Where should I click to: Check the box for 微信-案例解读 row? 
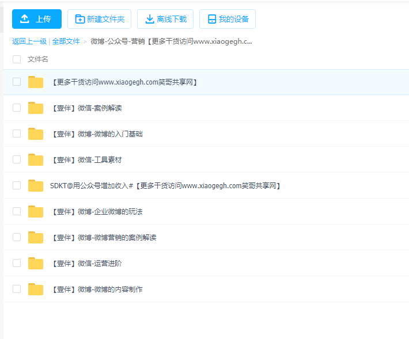(x=17, y=108)
